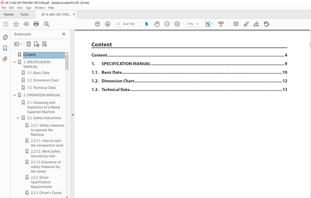Open the read mode keyboard icon
The height and width of the screenshot is (198, 311).
(221, 24)
